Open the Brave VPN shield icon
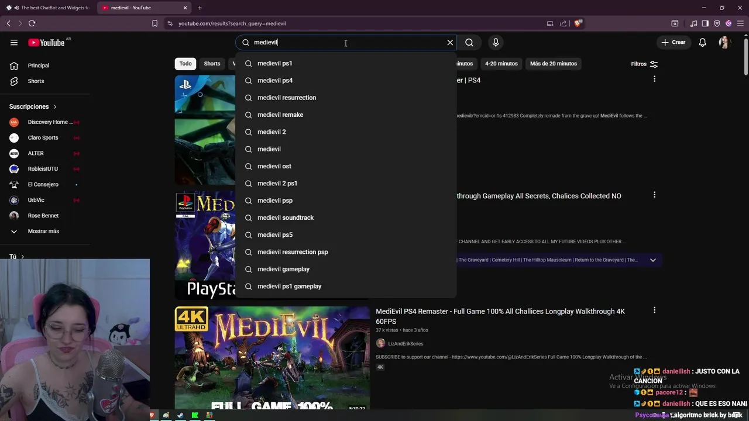This screenshot has width=749, height=421. point(717,23)
